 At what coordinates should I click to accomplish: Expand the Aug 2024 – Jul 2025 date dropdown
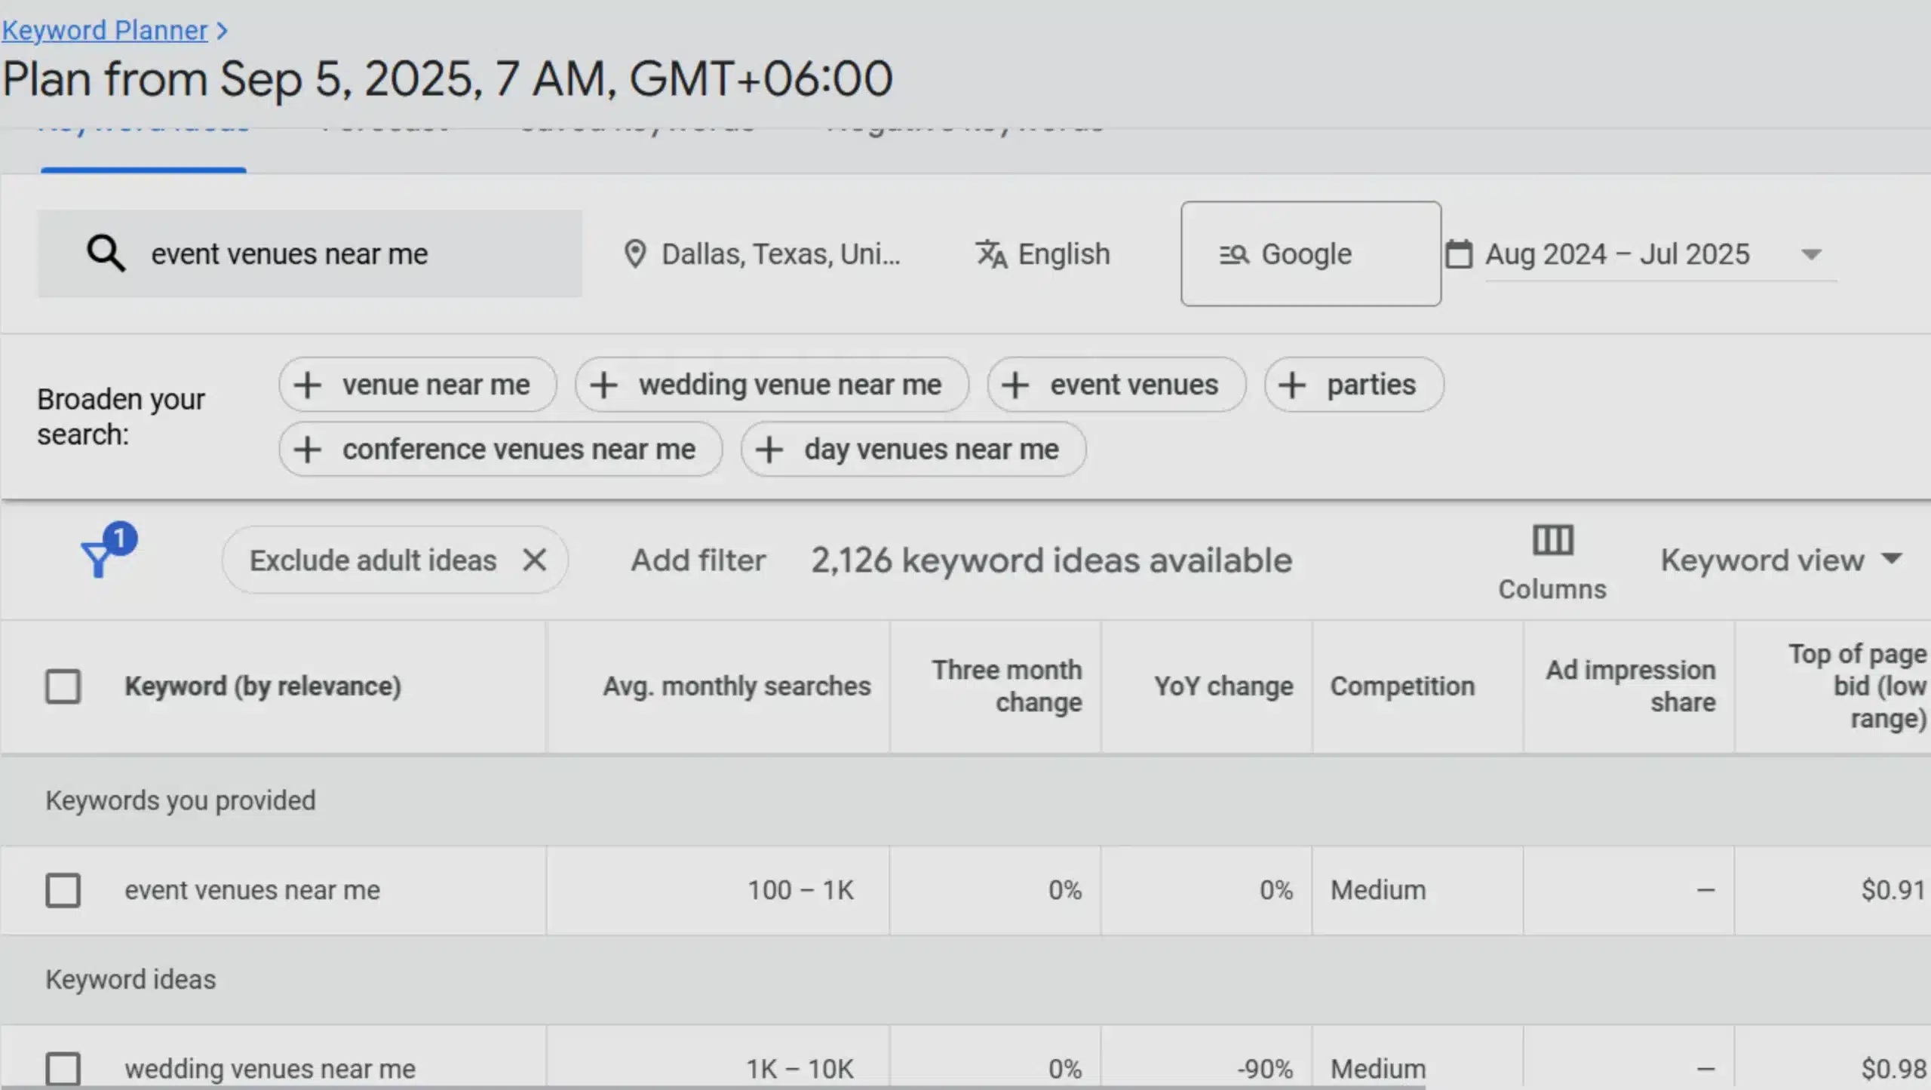pos(1810,253)
